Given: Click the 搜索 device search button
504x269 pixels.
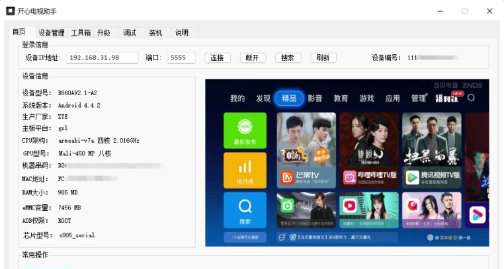Looking at the screenshot, I should click(288, 58).
